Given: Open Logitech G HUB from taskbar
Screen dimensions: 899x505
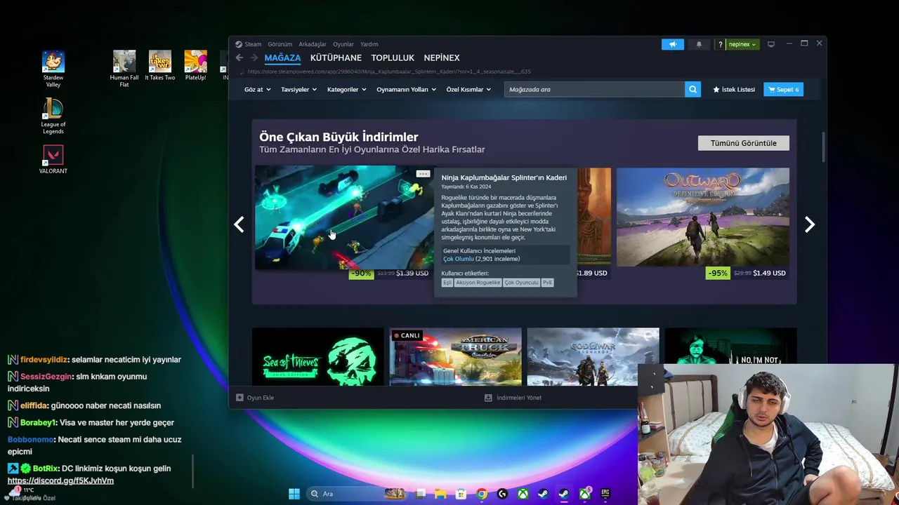Looking at the screenshot, I should pos(502,494).
